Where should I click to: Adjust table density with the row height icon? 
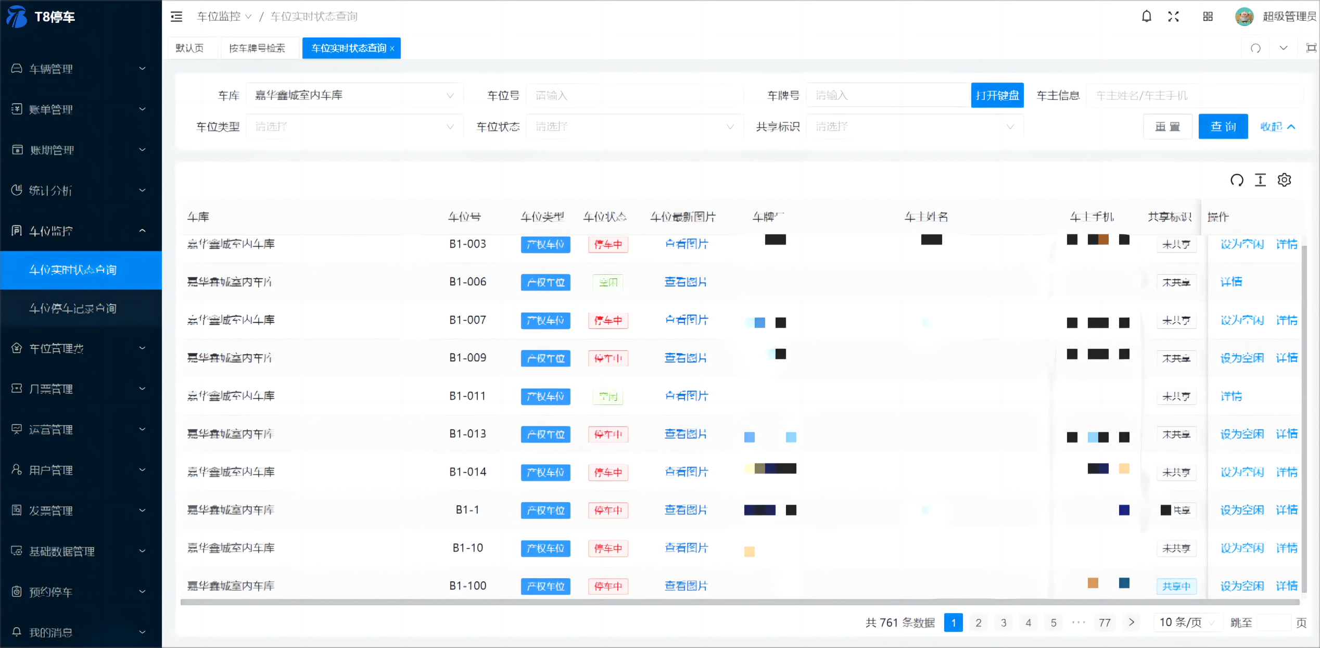(1260, 180)
